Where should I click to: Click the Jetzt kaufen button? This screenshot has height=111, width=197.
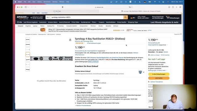159,78
